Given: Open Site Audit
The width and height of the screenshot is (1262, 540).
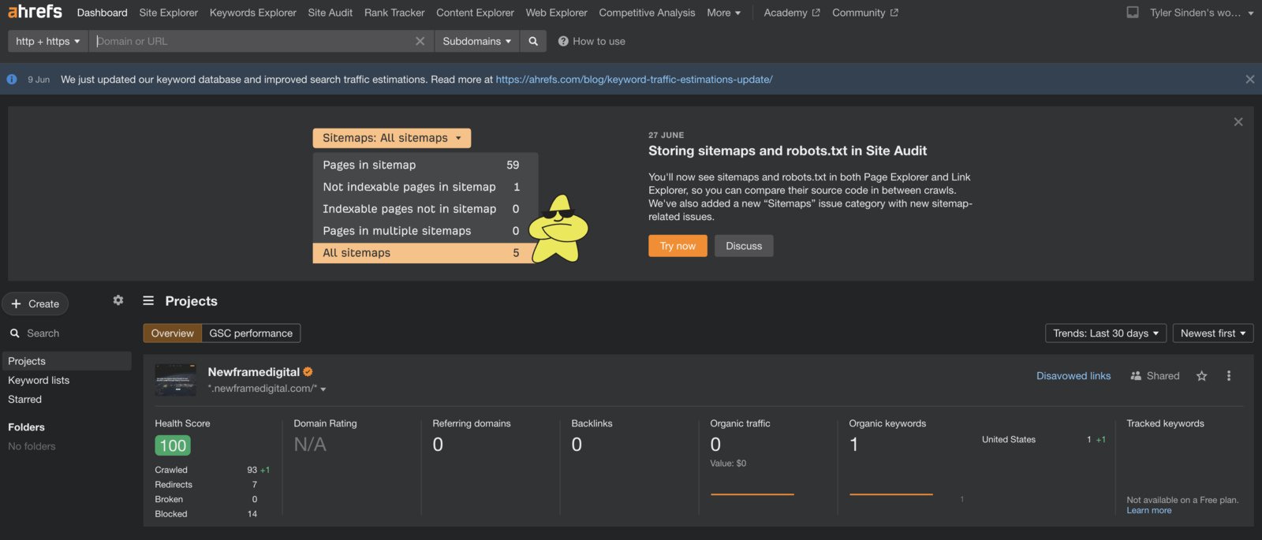Looking at the screenshot, I should (330, 13).
